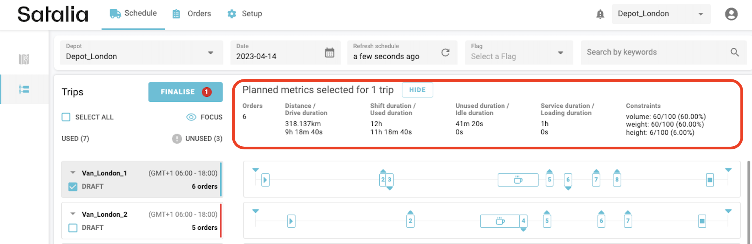Open the Depot_London dropdown in top bar
This screenshot has height=244, width=752.
[x=661, y=14]
